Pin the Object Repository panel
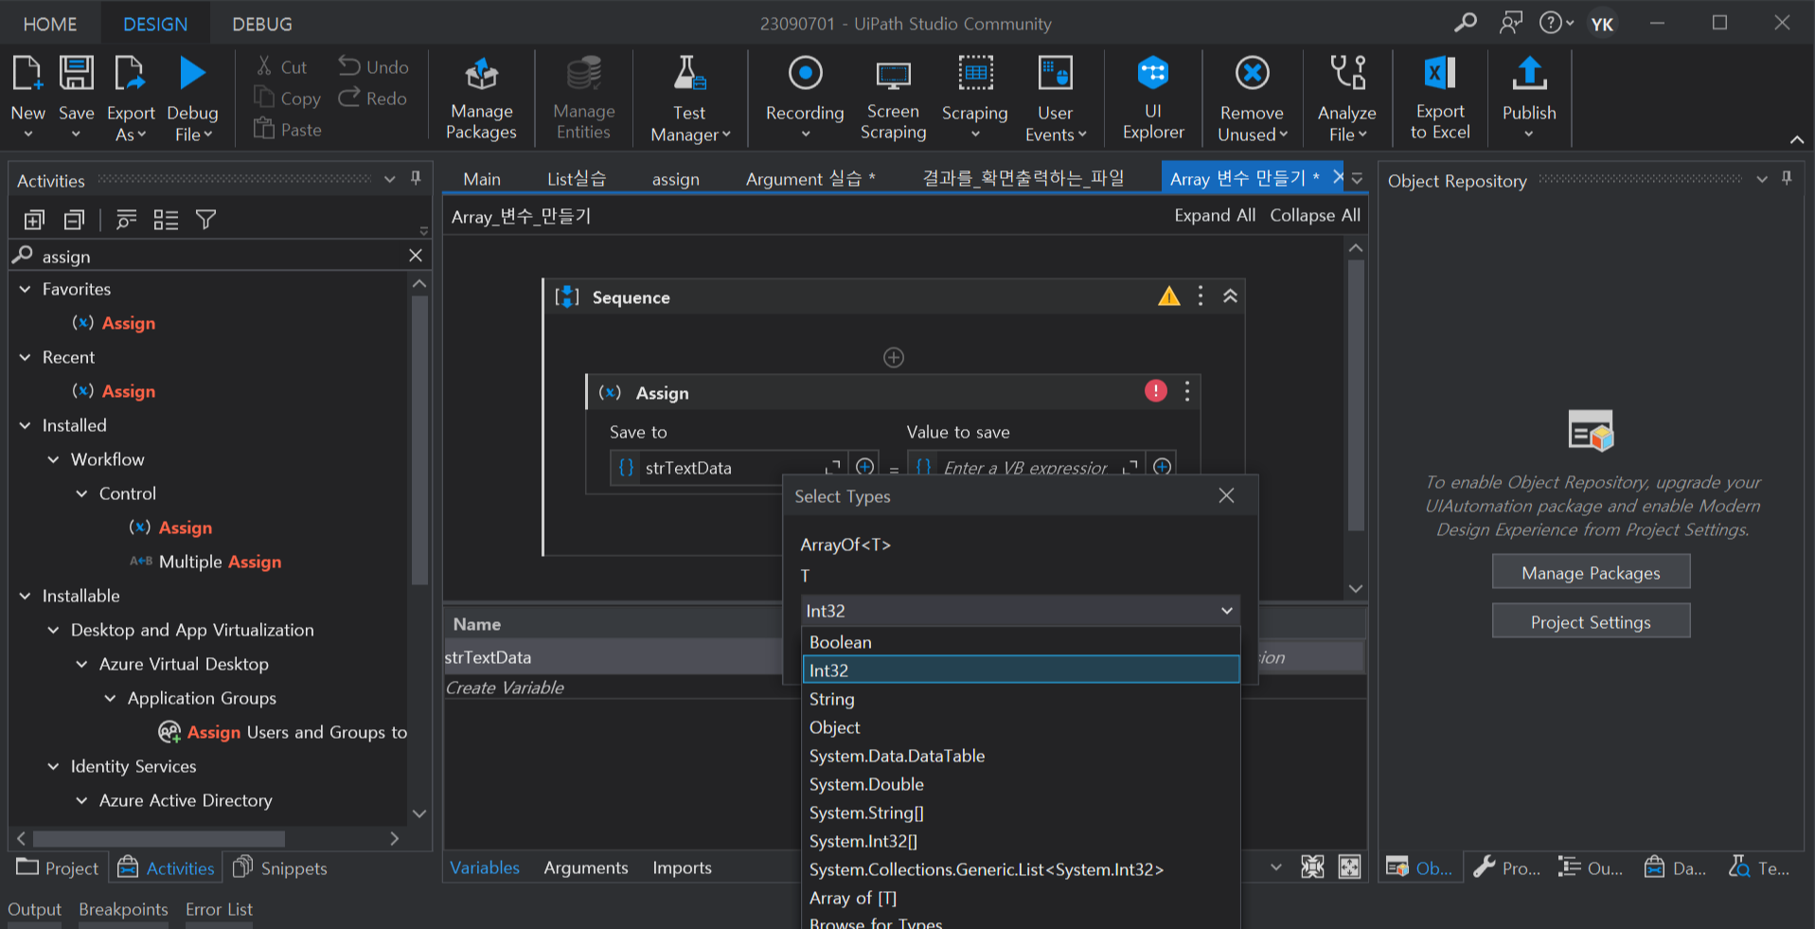 pyautogui.click(x=1787, y=179)
